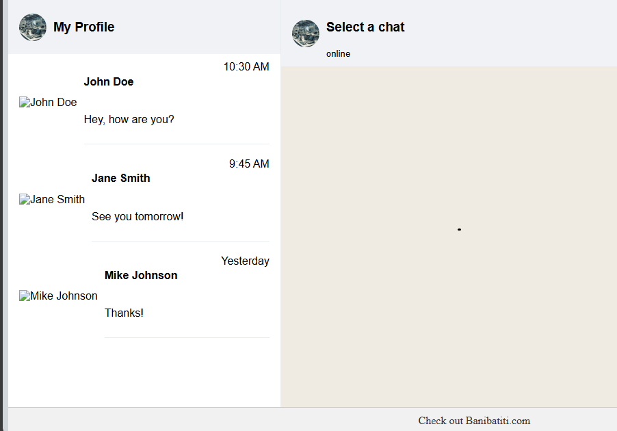Click the 'Select a chat' title
The height and width of the screenshot is (431, 617).
pyautogui.click(x=365, y=27)
